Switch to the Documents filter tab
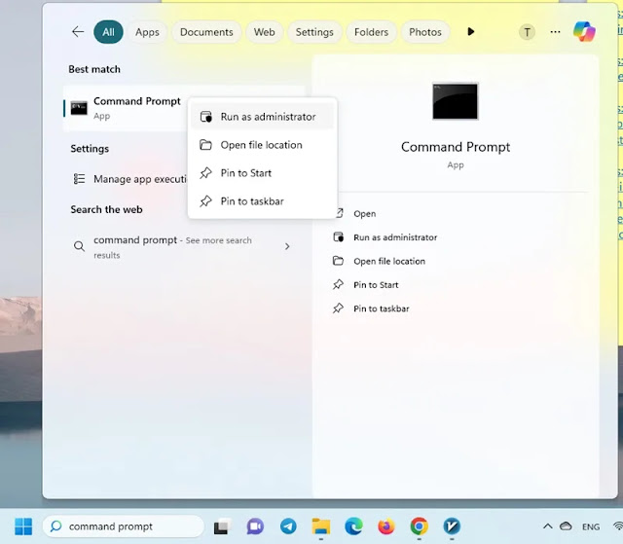623x544 pixels. pos(206,32)
